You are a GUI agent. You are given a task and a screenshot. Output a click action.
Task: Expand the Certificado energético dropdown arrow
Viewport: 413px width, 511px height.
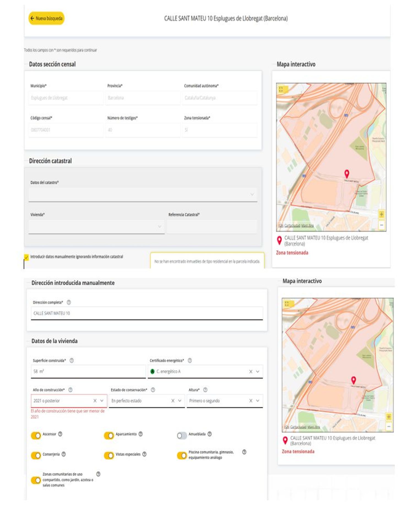(258, 372)
